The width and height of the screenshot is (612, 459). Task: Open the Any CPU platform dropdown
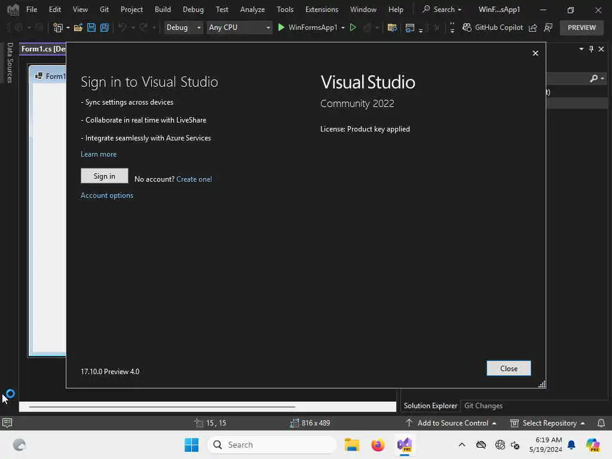(239, 27)
